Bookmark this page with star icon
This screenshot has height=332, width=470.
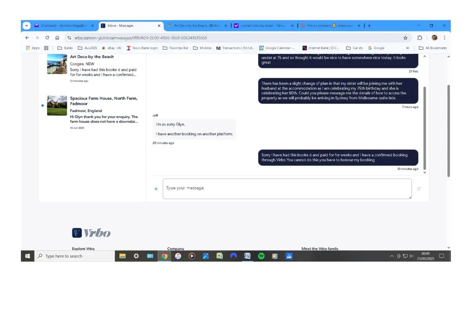[405, 38]
